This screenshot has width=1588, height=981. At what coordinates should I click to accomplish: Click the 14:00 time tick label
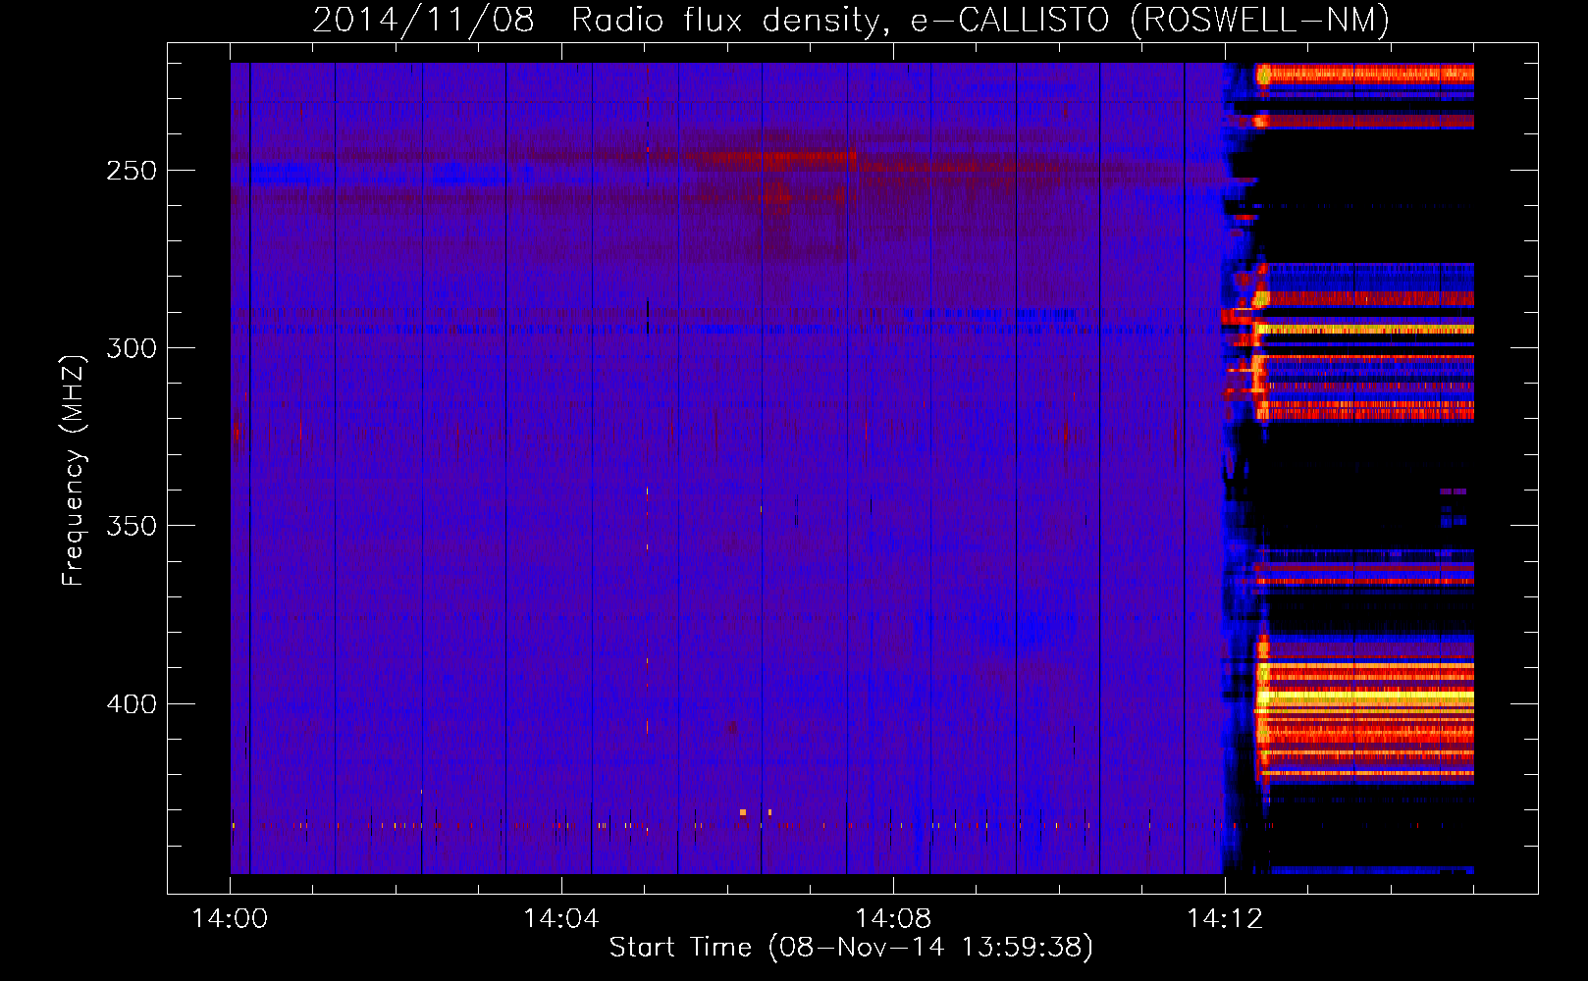[x=230, y=919]
